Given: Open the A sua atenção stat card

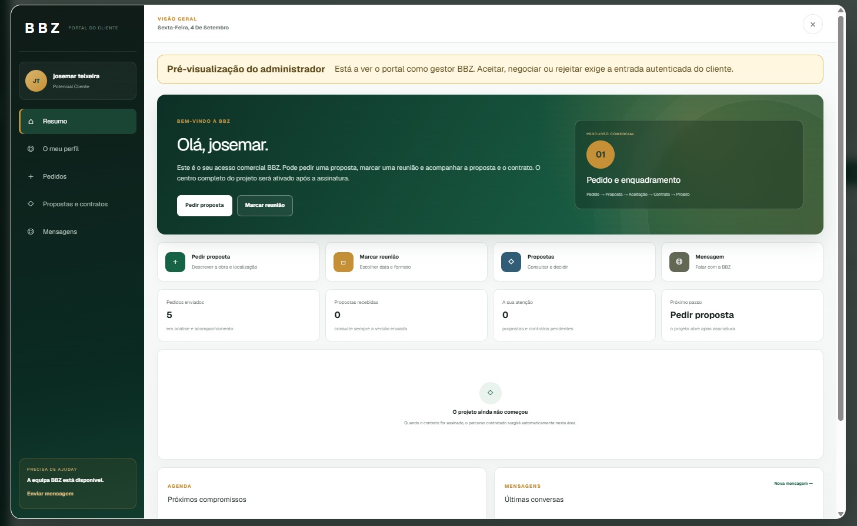Looking at the screenshot, I should 574,315.
